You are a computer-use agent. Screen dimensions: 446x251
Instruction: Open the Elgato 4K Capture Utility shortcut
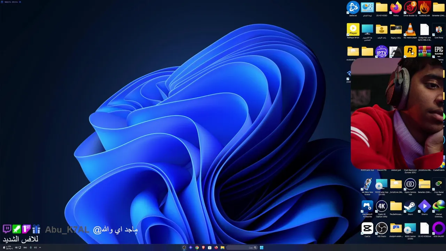pyautogui.click(x=382, y=209)
